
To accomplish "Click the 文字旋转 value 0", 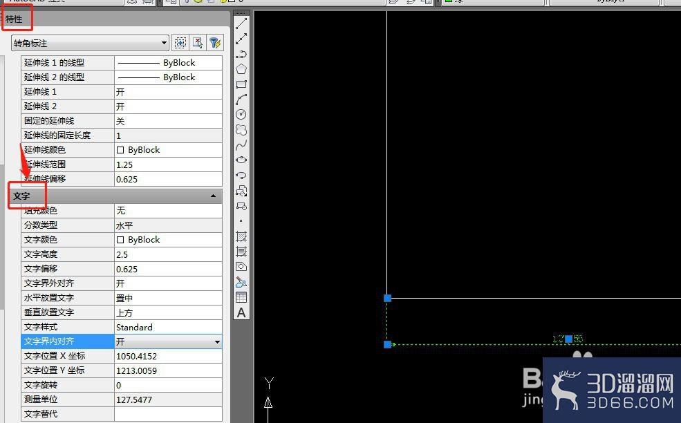I will pyautogui.click(x=168, y=385).
